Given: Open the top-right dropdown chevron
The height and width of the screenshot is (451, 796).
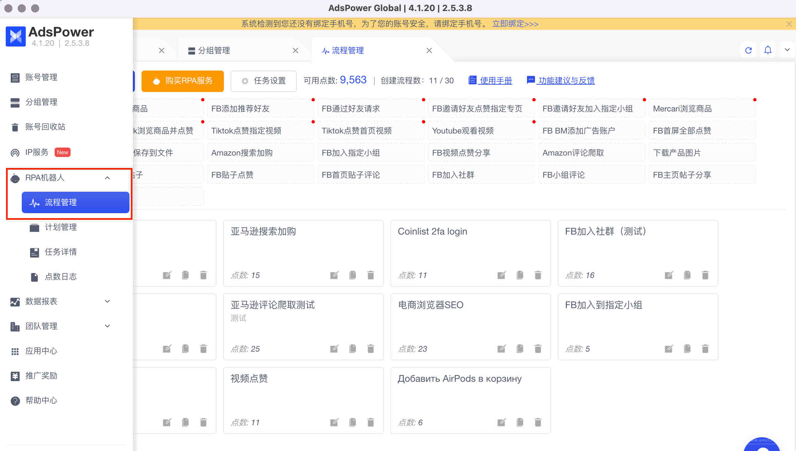Looking at the screenshot, I should [x=787, y=50].
